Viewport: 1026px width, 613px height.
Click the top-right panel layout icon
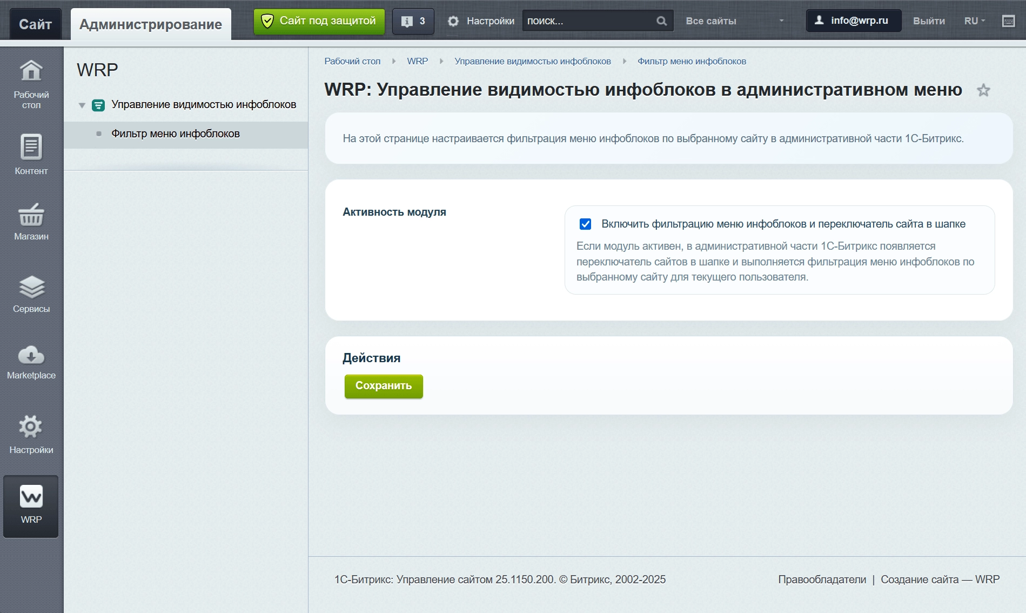(1008, 21)
